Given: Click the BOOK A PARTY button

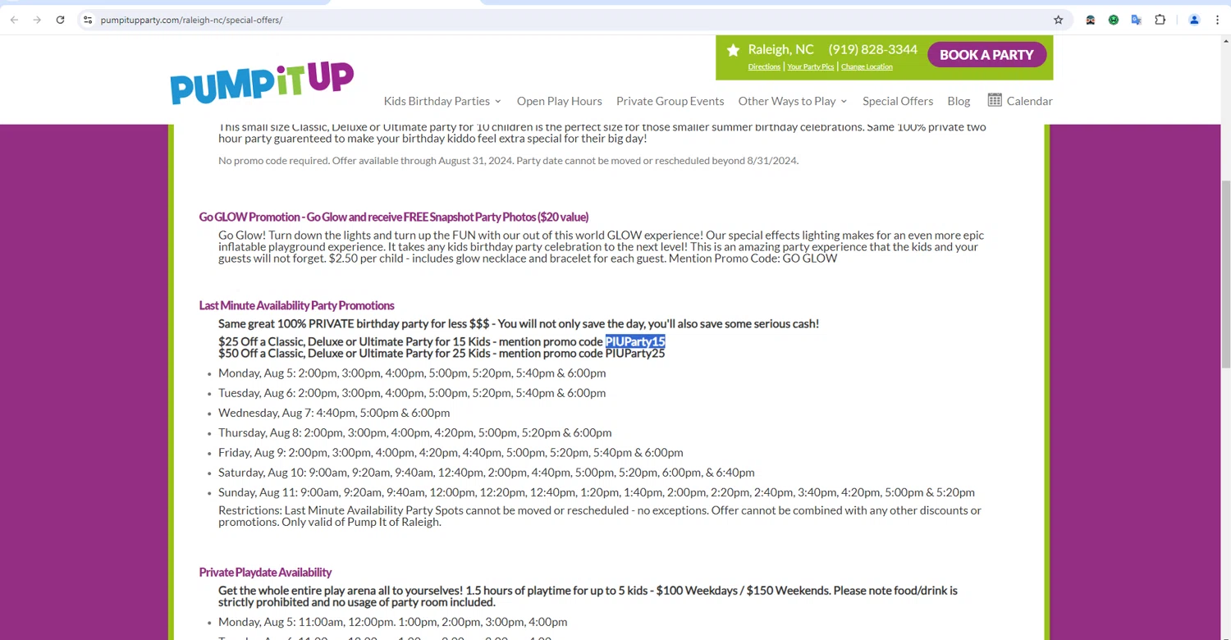Looking at the screenshot, I should [986, 55].
